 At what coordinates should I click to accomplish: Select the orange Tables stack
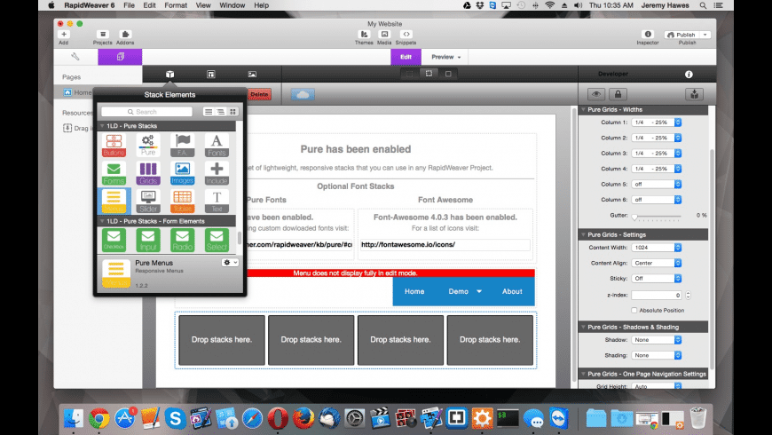(x=182, y=201)
